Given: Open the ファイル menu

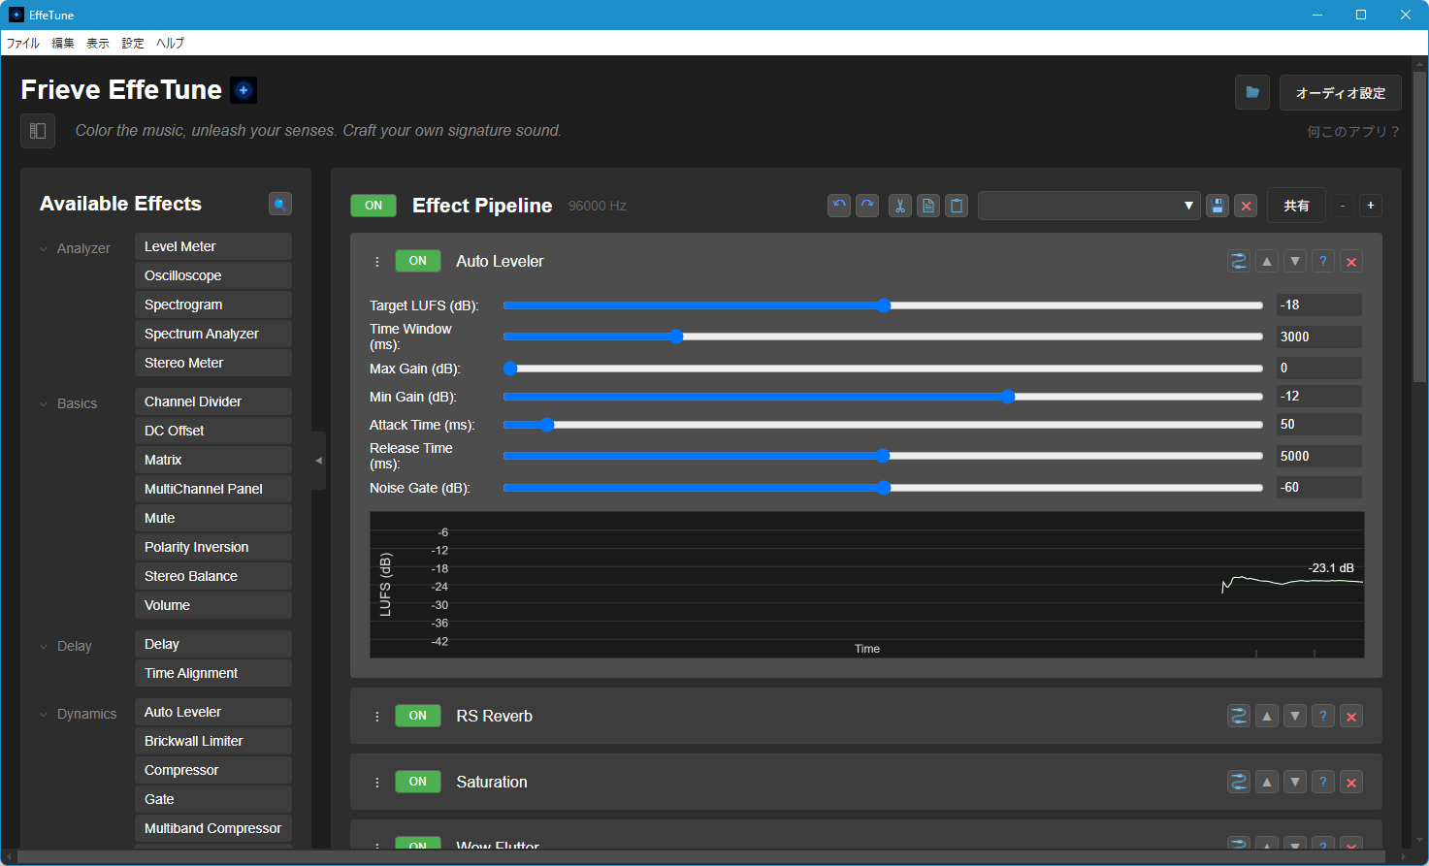Looking at the screenshot, I should [x=23, y=44].
